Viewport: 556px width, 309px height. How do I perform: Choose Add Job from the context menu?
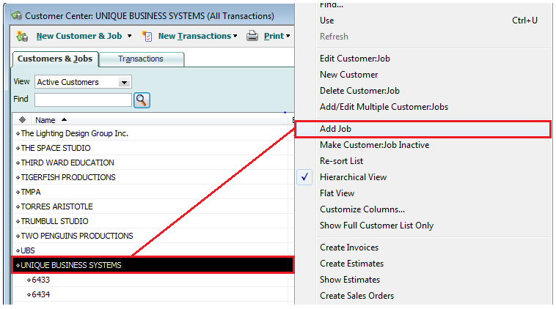tap(337, 129)
